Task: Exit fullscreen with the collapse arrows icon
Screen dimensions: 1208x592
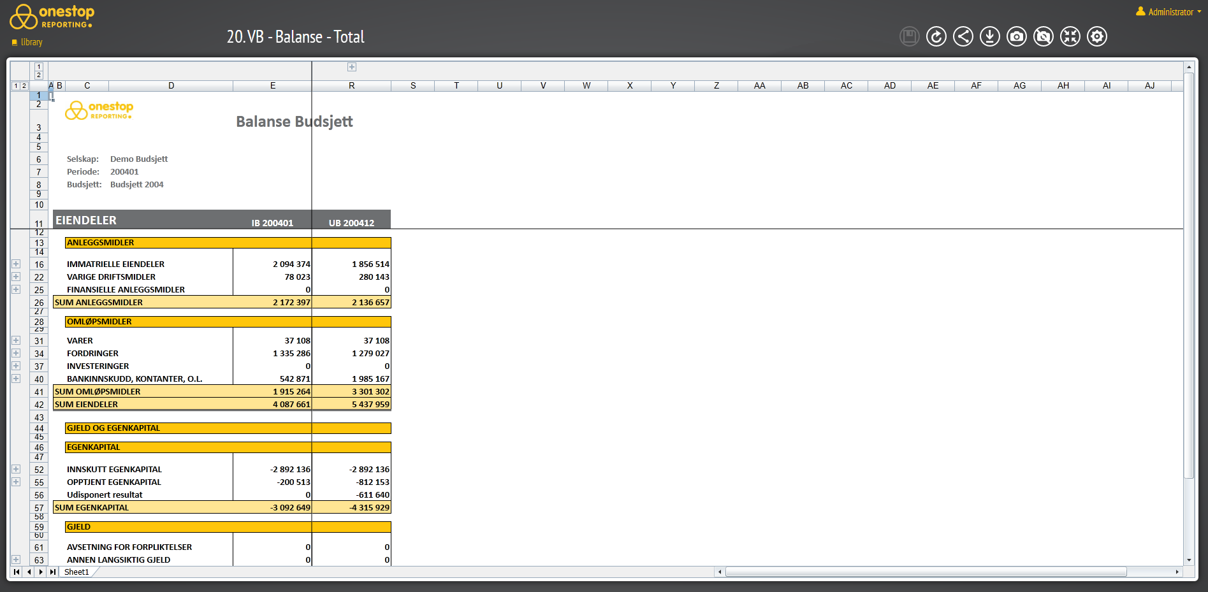Action: [x=1070, y=36]
